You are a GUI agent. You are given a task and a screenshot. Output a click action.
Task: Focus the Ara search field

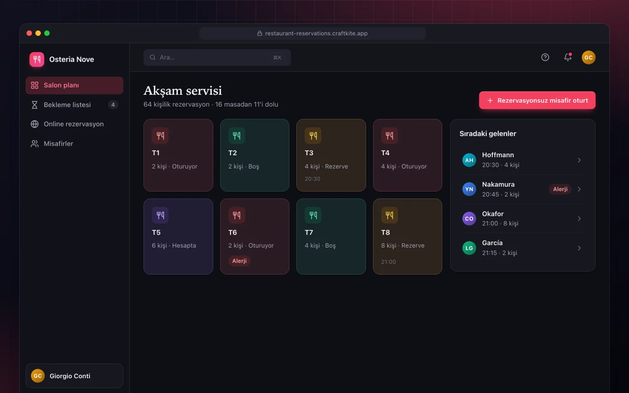[x=217, y=57]
